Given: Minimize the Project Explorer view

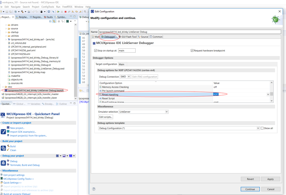Looking at the screenshot, I should pos(71,17).
